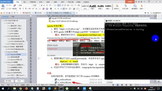Click the command search box
This screenshot has height=91, width=162.
pyautogui.click(x=156, y=13)
